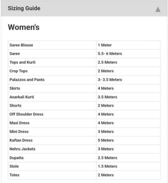Viewport: 168px width, 183px height.
Task: Select the Saree Blouse row
Action: (x=84, y=45)
